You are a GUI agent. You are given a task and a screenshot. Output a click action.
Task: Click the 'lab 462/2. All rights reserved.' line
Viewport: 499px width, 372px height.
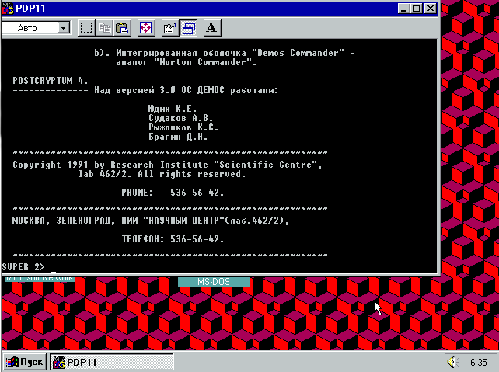162,174
